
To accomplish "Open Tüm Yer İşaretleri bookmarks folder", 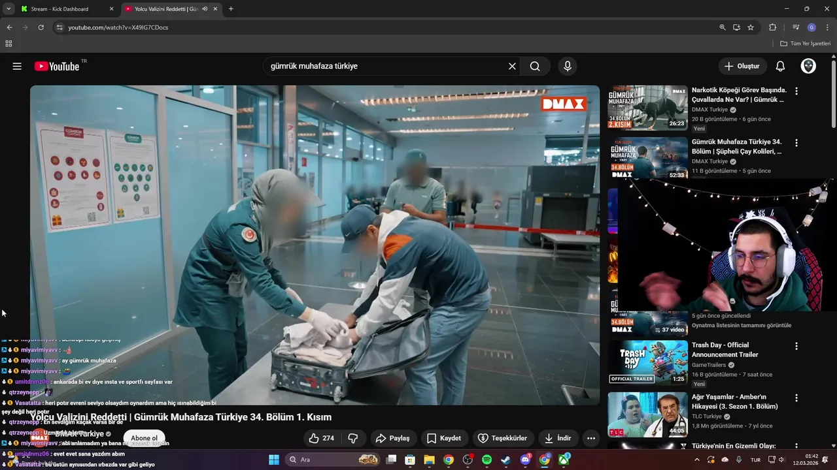I will (x=805, y=44).
